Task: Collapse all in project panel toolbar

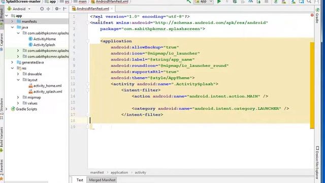Action: [48, 9]
